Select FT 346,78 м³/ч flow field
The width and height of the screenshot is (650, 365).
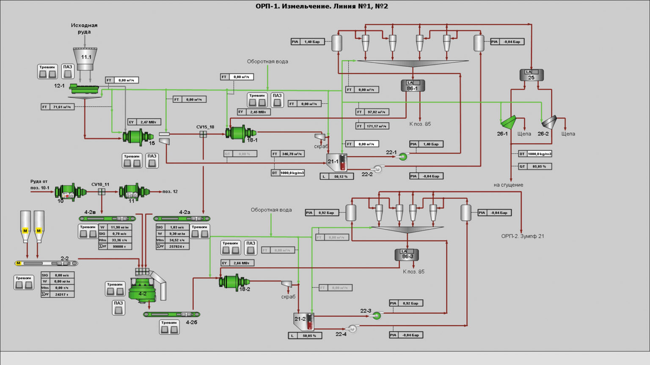[x=288, y=154]
